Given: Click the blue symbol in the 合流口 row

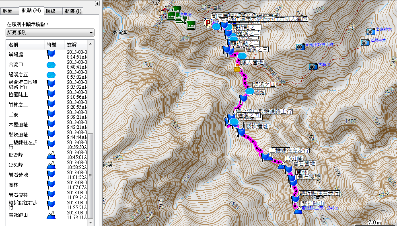Looking at the screenshot, I should (51, 64).
